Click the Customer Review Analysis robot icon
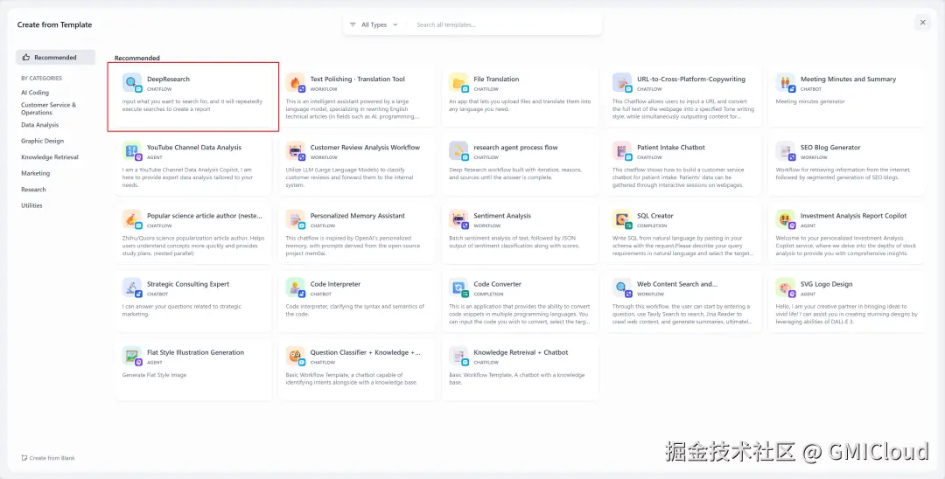Screen dimensions: 945x479 (x=296, y=150)
